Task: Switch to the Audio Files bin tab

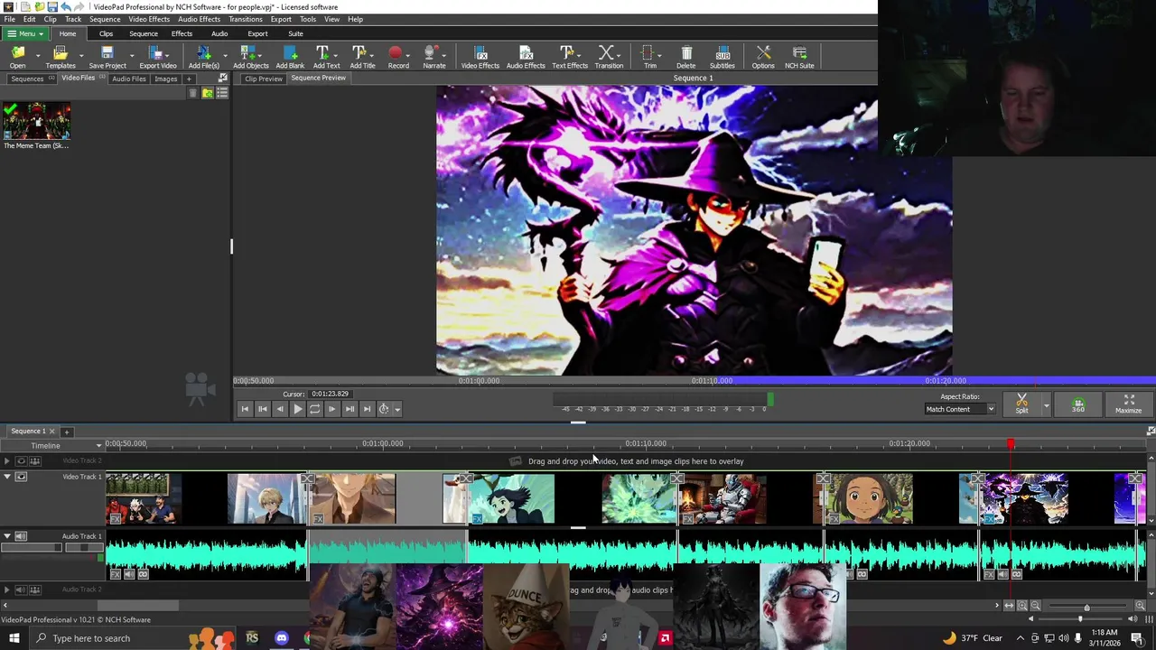Action: click(128, 79)
